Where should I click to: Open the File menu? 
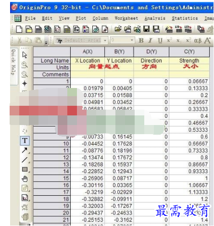click(30, 18)
